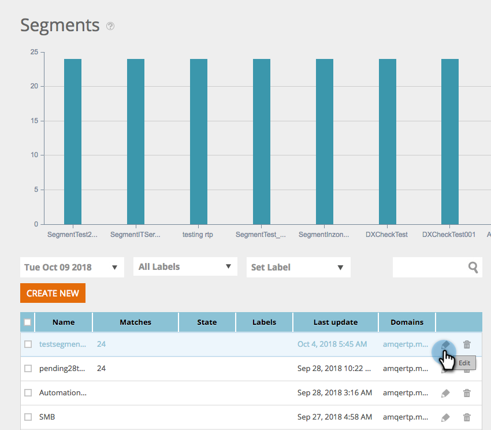Edit the testsegmen... row with pencil icon
Screen dimensions: 491x430
[x=445, y=345]
